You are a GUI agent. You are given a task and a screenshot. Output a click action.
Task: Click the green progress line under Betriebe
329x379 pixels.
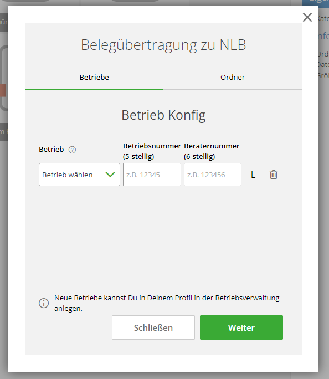[x=94, y=89]
